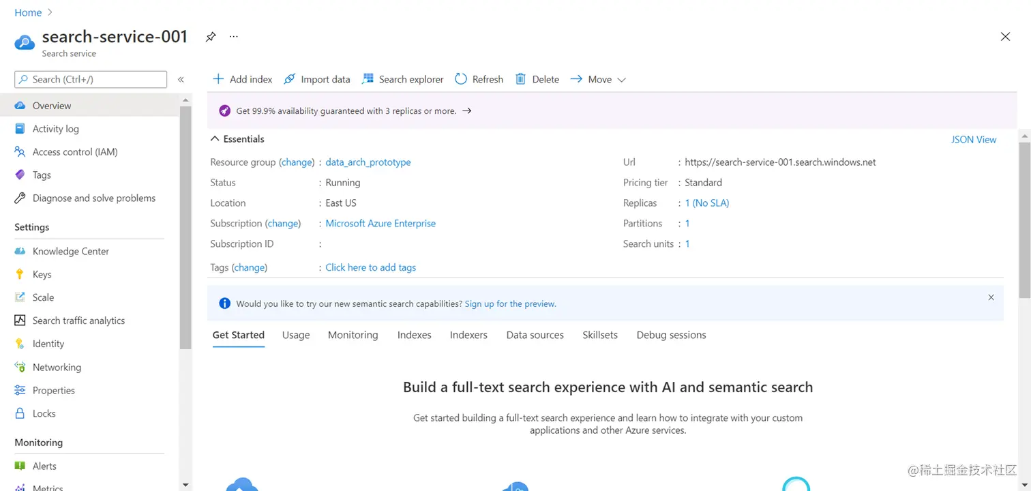Screen dimensions: 1031x491
Task: Click the Move arrow icon
Action: click(576, 79)
